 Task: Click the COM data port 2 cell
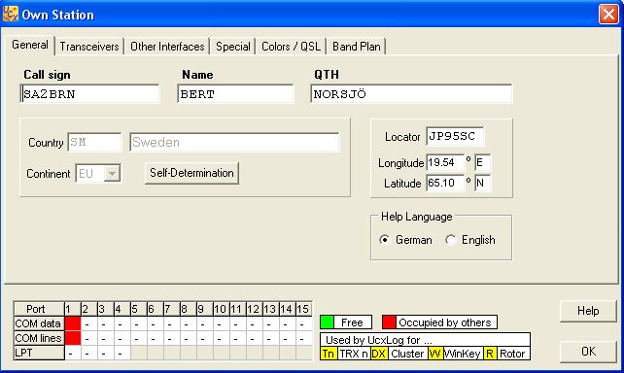[89, 323]
